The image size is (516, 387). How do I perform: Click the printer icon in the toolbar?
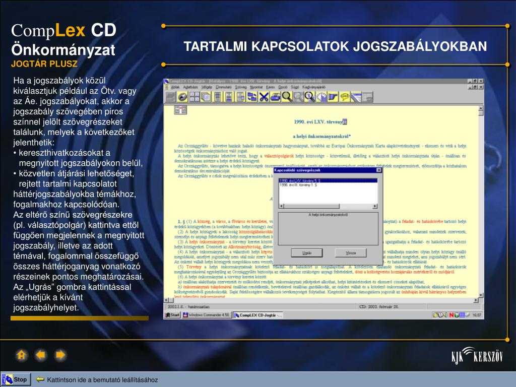point(275,97)
